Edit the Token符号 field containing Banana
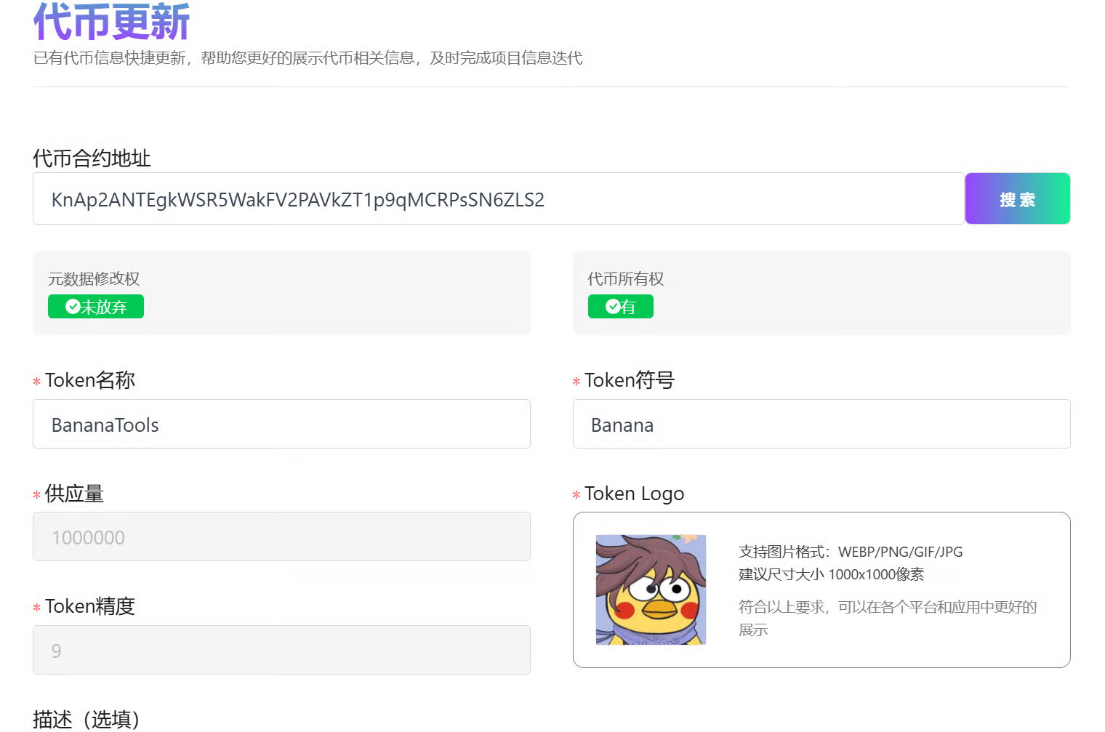1105x732 pixels. pos(821,425)
